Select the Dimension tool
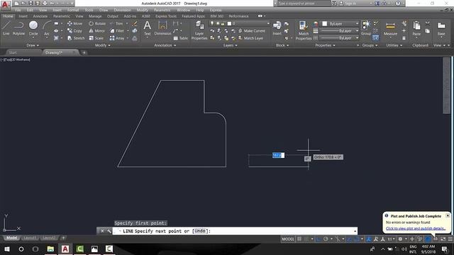454x255 pixels. point(162,28)
